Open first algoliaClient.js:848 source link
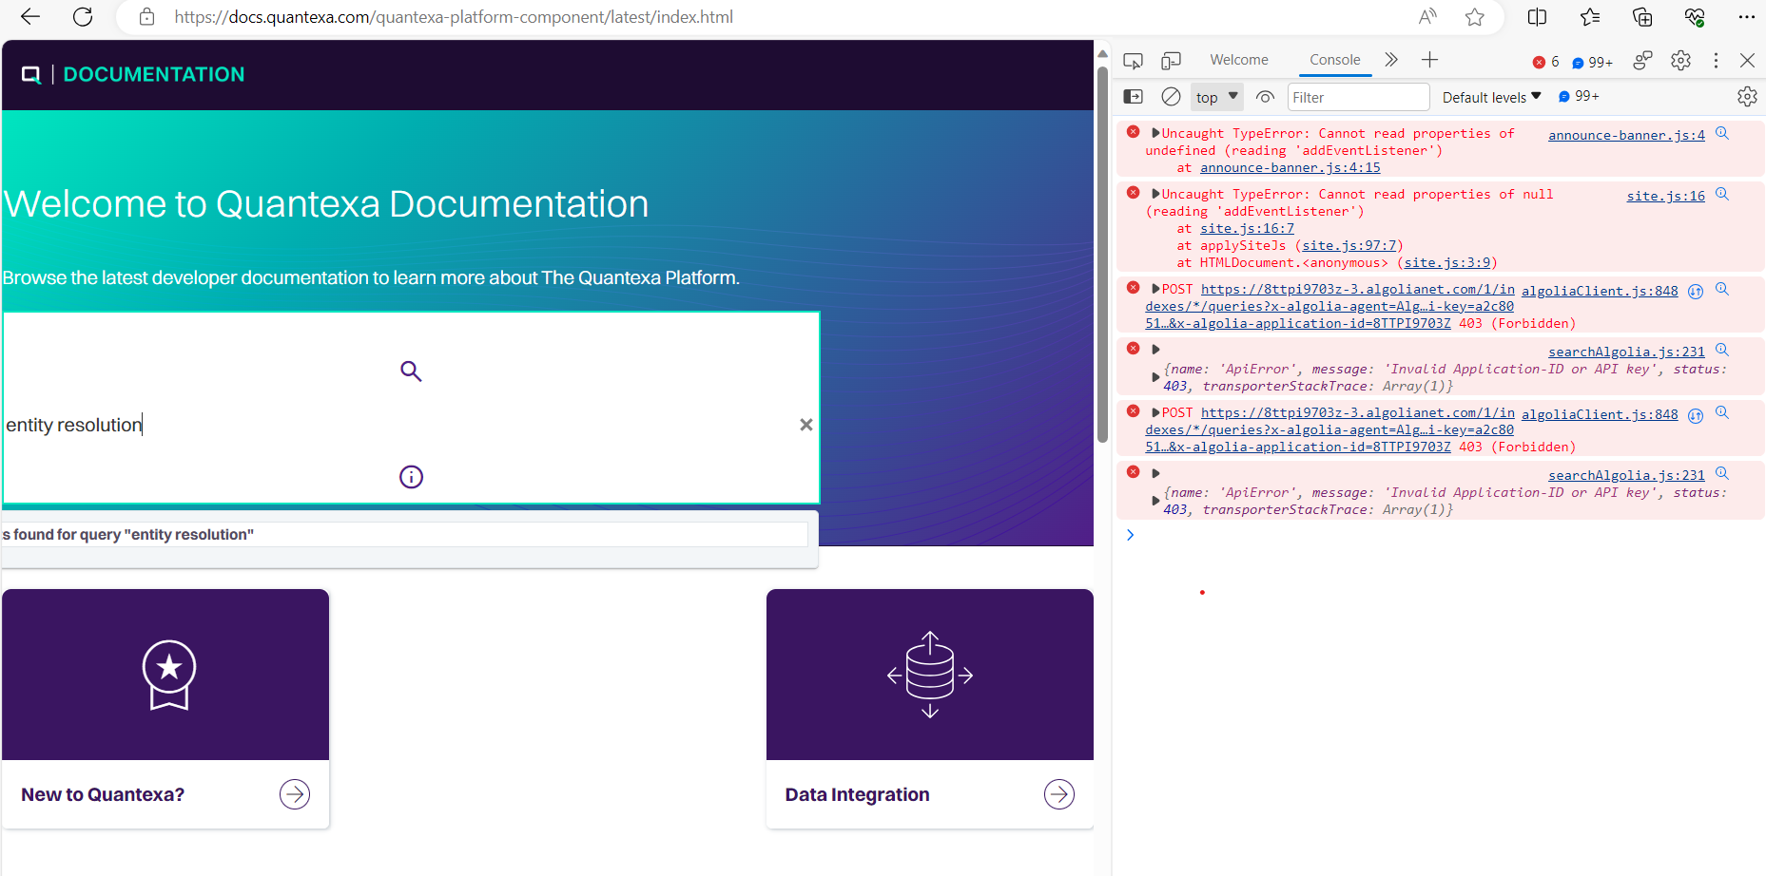 [1600, 291]
